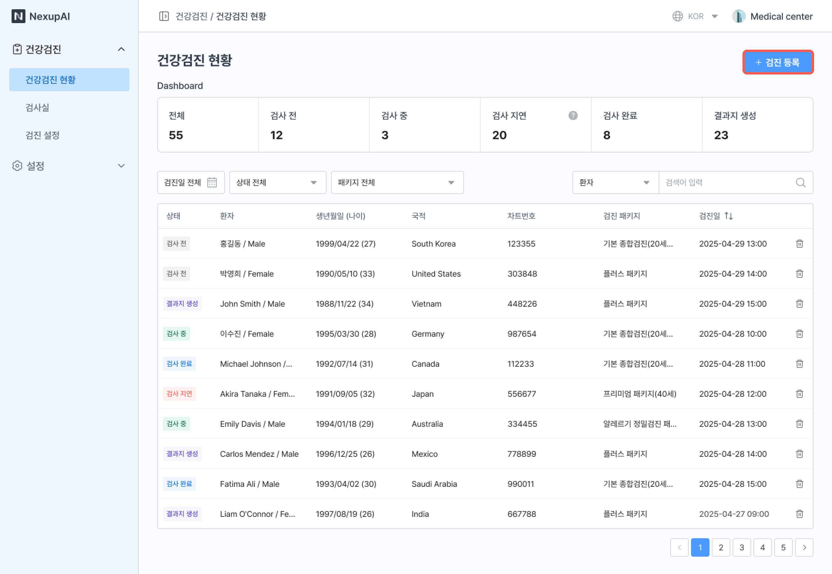Open the 패키지 전체 dropdown

coord(397,182)
